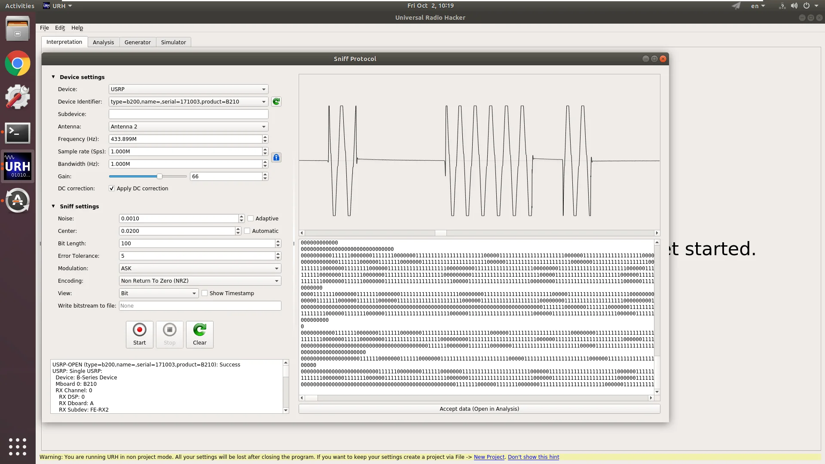
Task: Toggle the sample rate bandwidth lock icon
Action: tap(276, 158)
